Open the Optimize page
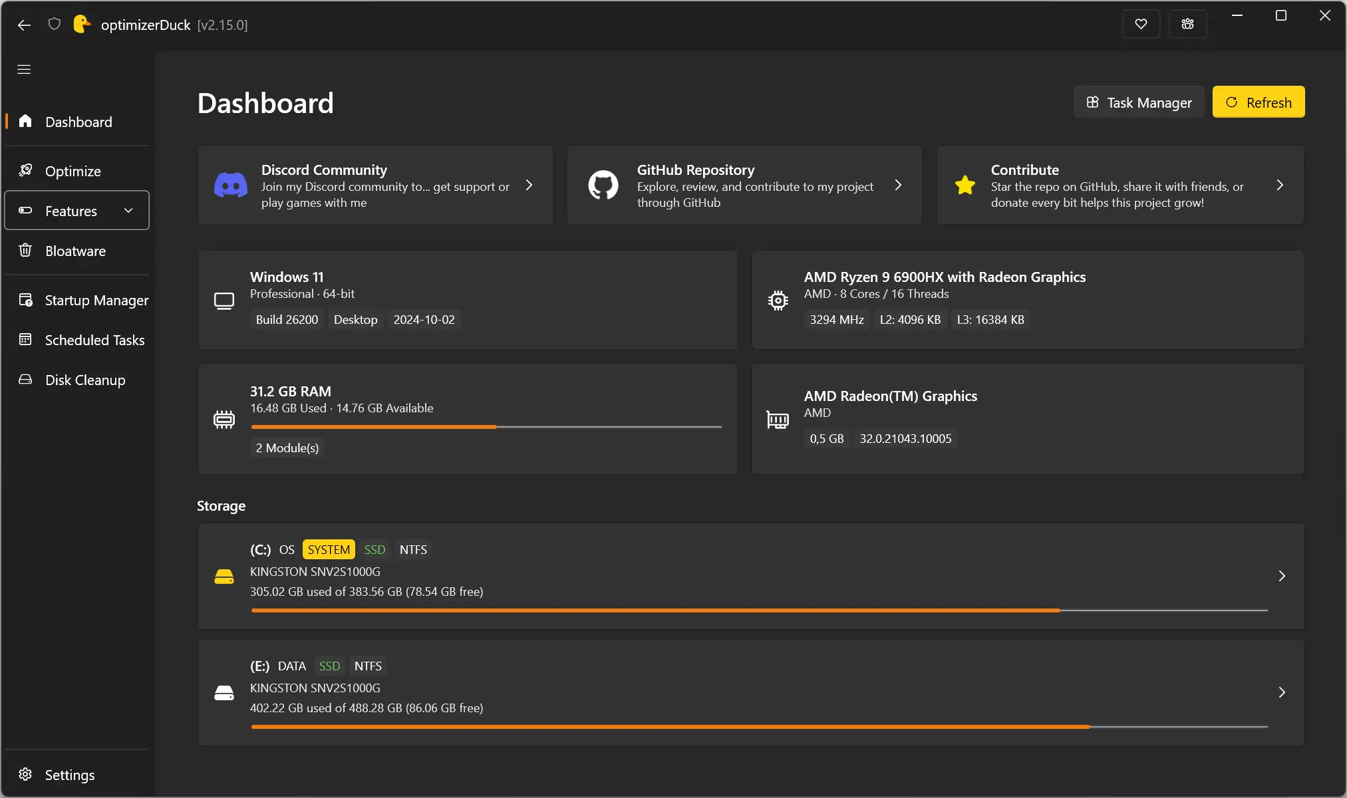1347x798 pixels. point(77,171)
